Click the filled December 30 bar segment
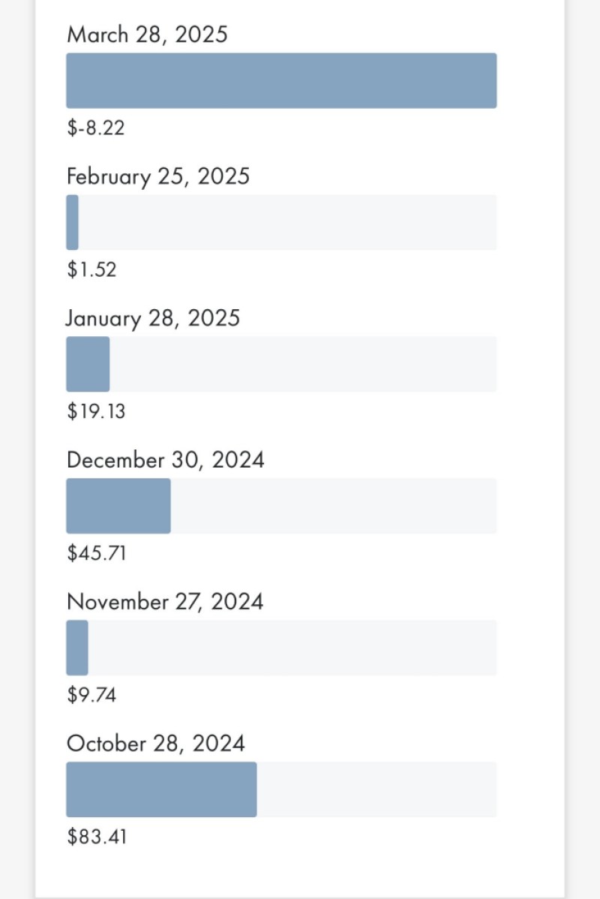 click(118, 506)
